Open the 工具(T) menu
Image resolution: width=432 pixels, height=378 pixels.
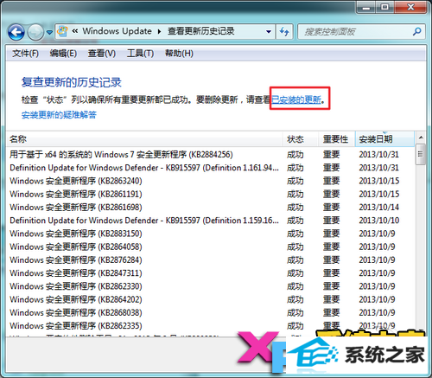(x=140, y=54)
